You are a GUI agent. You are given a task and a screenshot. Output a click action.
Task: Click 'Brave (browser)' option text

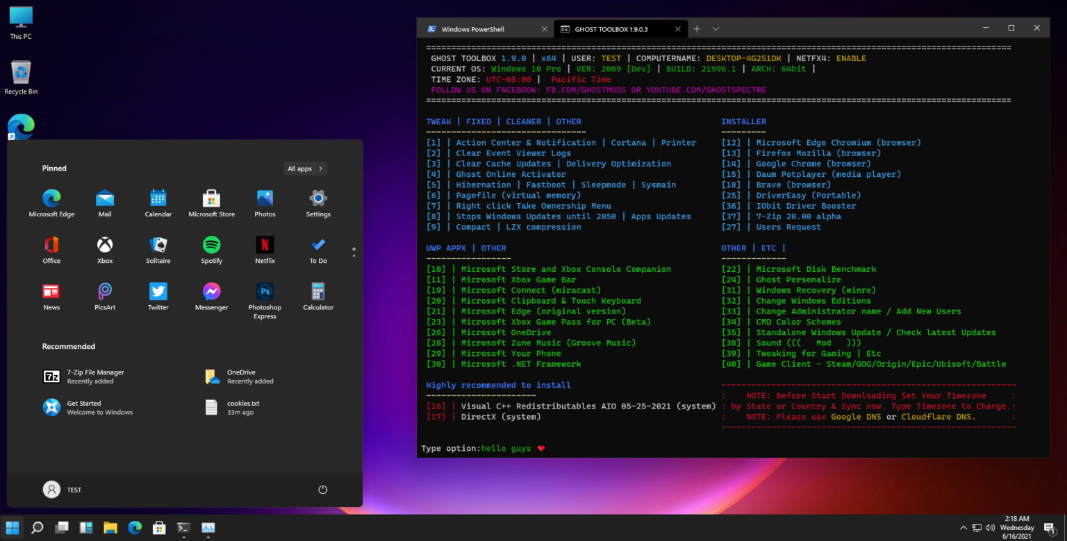click(793, 185)
